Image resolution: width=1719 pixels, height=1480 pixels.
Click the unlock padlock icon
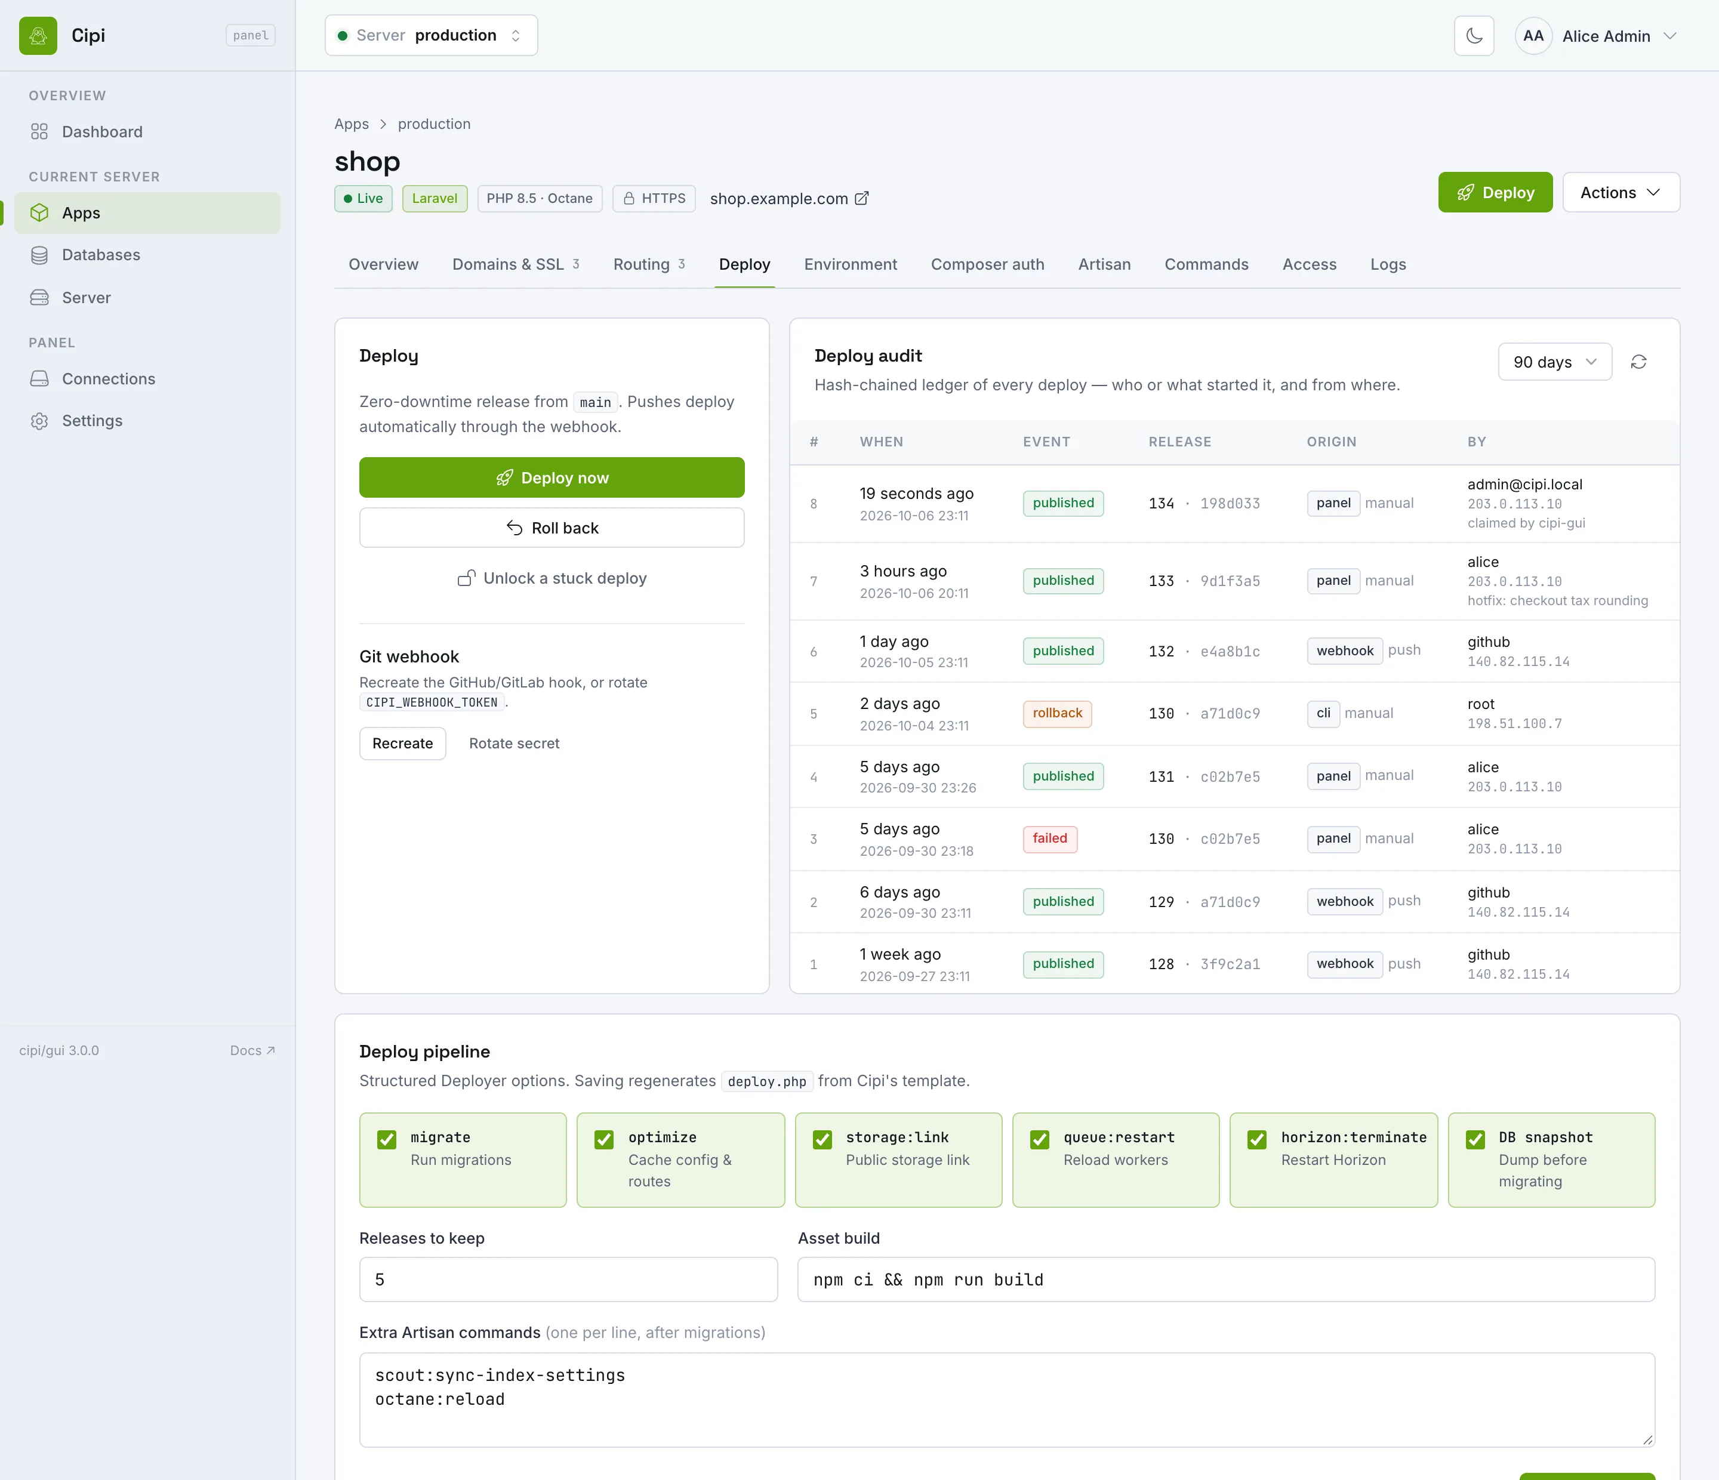coord(466,578)
